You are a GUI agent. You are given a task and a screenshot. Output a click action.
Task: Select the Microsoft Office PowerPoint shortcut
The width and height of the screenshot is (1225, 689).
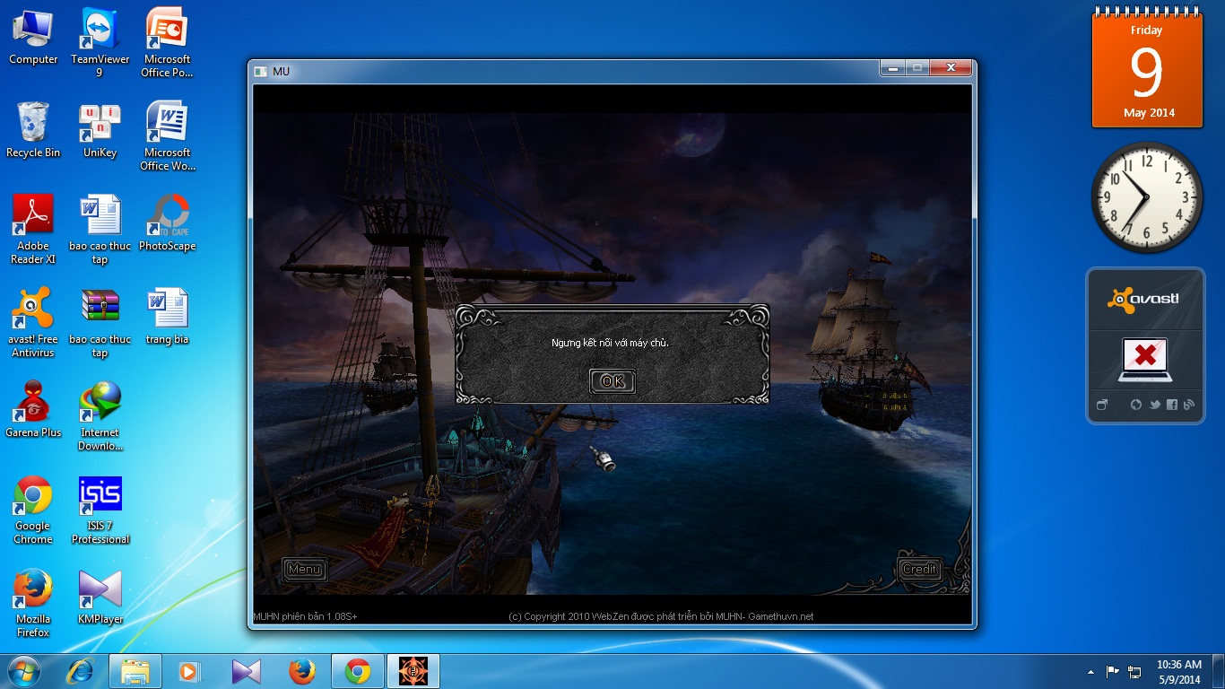(x=167, y=43)
